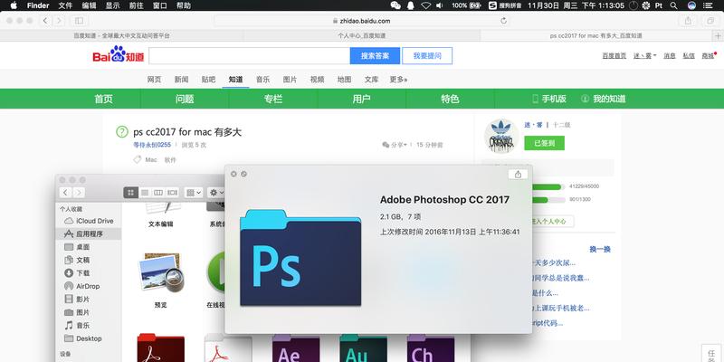Open the Sogou Pinyin input menu
This screenshot has width=724, height=362.
pos(505,5)
